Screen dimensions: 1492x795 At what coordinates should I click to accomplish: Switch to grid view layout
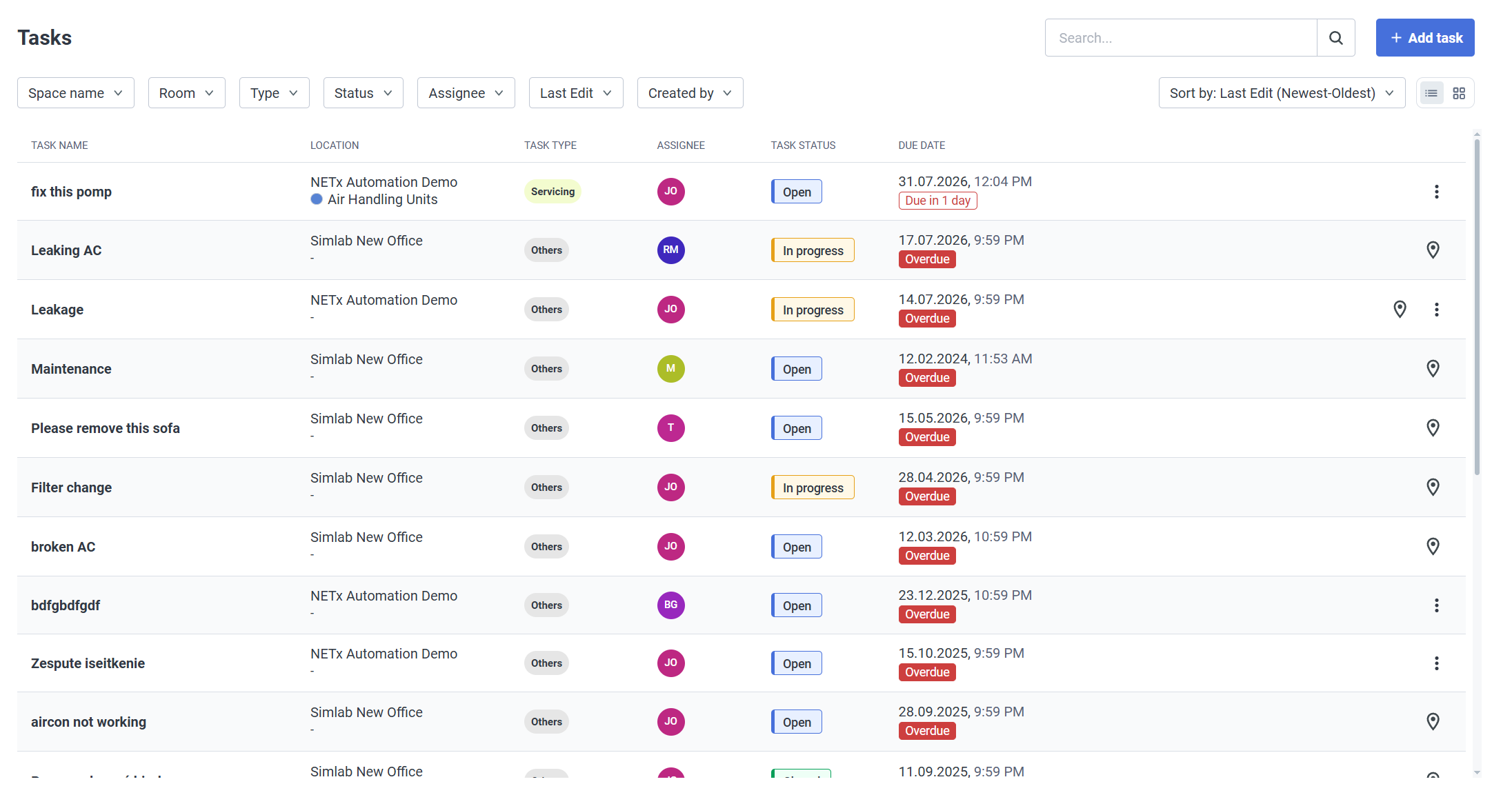[1459, 93]
